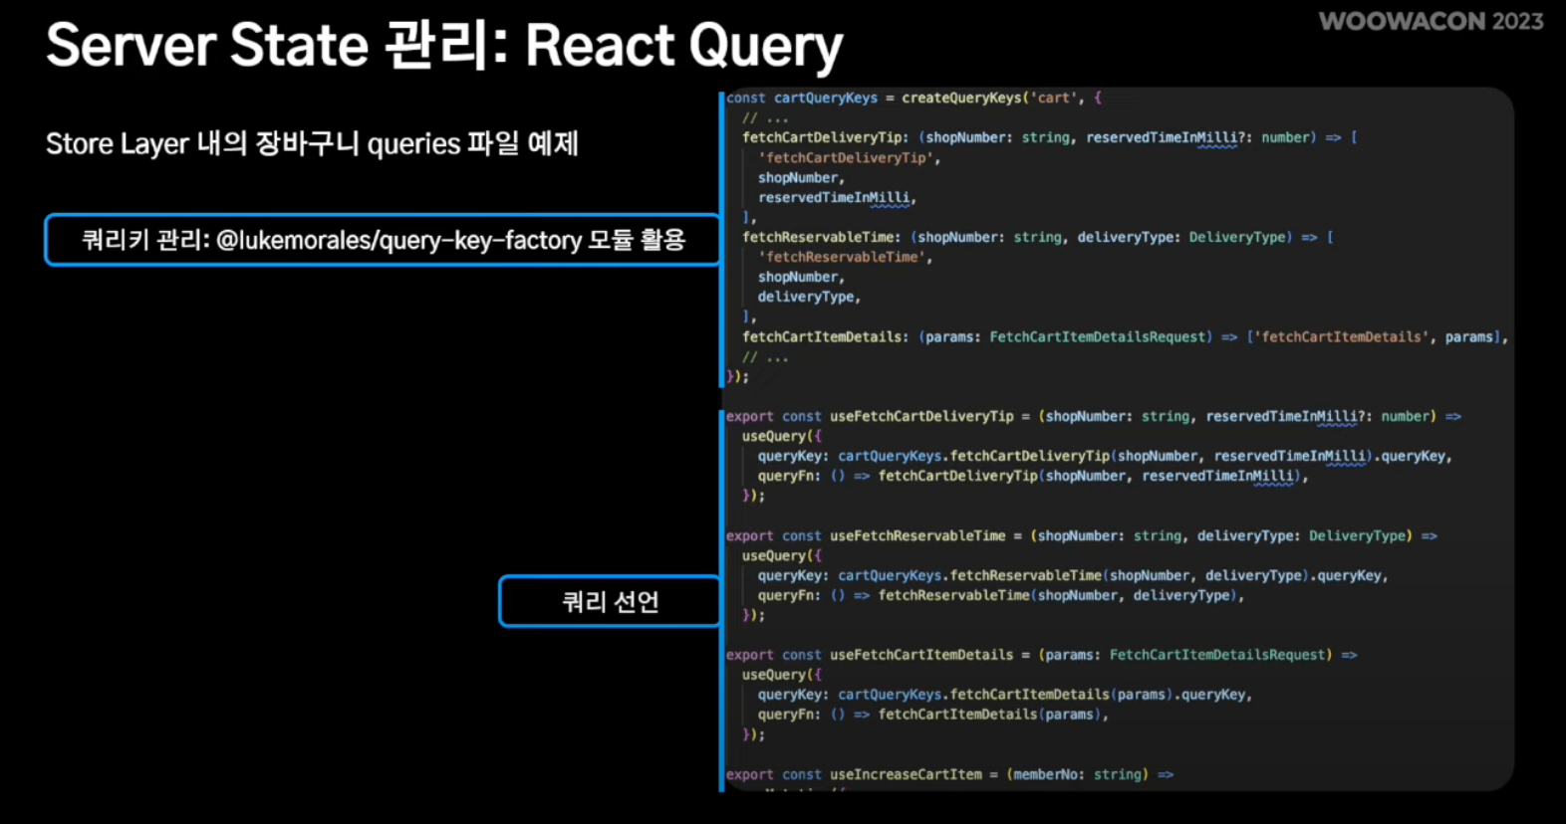Viewport: 1566px width, 824px height.
Task: Click the '쿼리키 관리' query-key-factory callout box
Action: click(383, 240)
